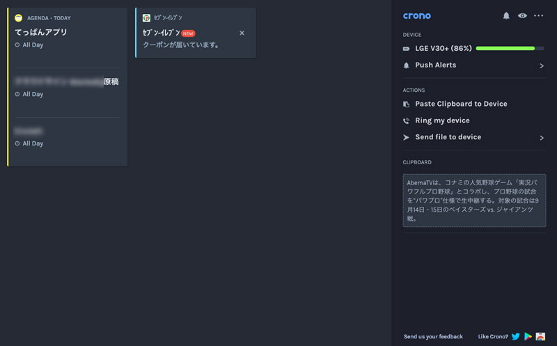Open the てっぱんアプリ agenda entry
This screenshot has width=557, height=346.
(x=41, y=32)
